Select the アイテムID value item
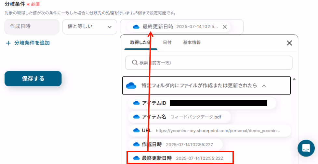Screen dimensions: 318x164 (x=202, y=103)
